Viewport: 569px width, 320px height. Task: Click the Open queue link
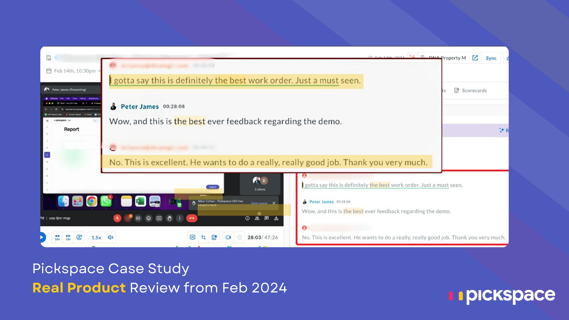point(259,203)
